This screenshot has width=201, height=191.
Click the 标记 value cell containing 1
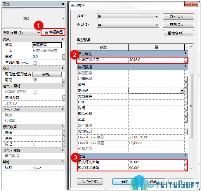pyautogui.click(x=47, y=144)
